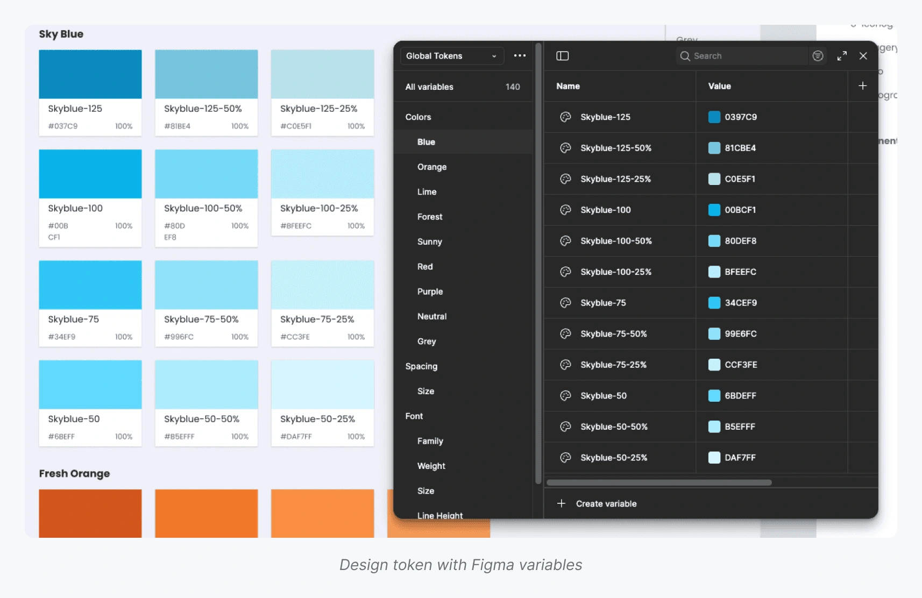Image resolution: width=922 pixels, height=598 pixels.
Task: Click the color type icon for Skyblue-75-50%
Action: tap(565, 334)
